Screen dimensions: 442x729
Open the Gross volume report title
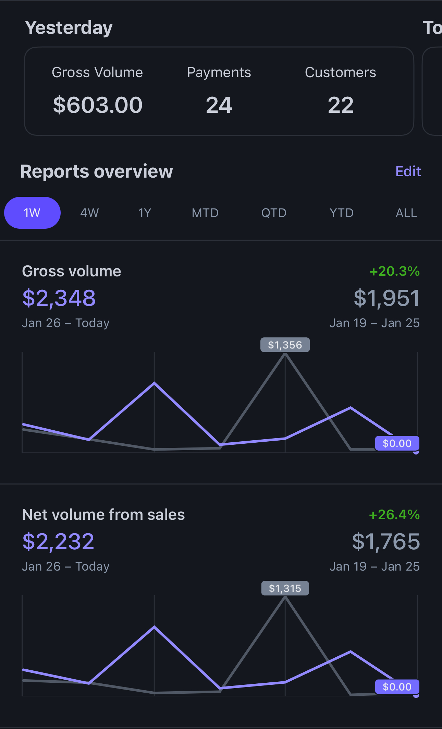tap(72, 271)
